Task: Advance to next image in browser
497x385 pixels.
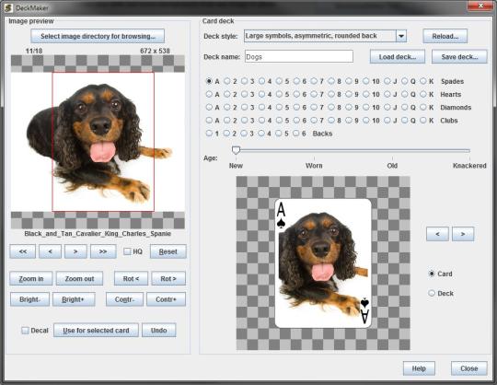Action: [75, 251]
